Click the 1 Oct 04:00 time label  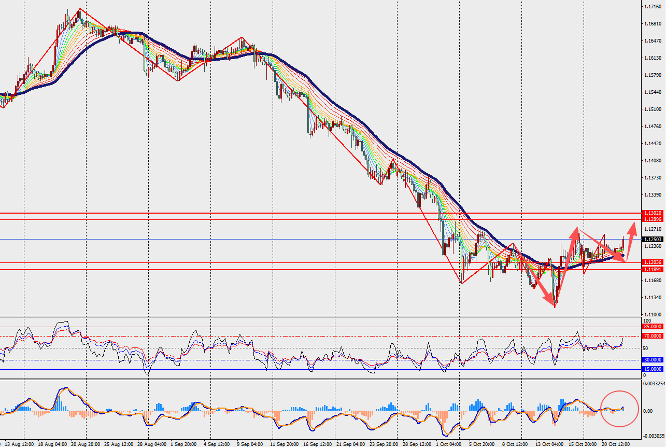point(450,444)
